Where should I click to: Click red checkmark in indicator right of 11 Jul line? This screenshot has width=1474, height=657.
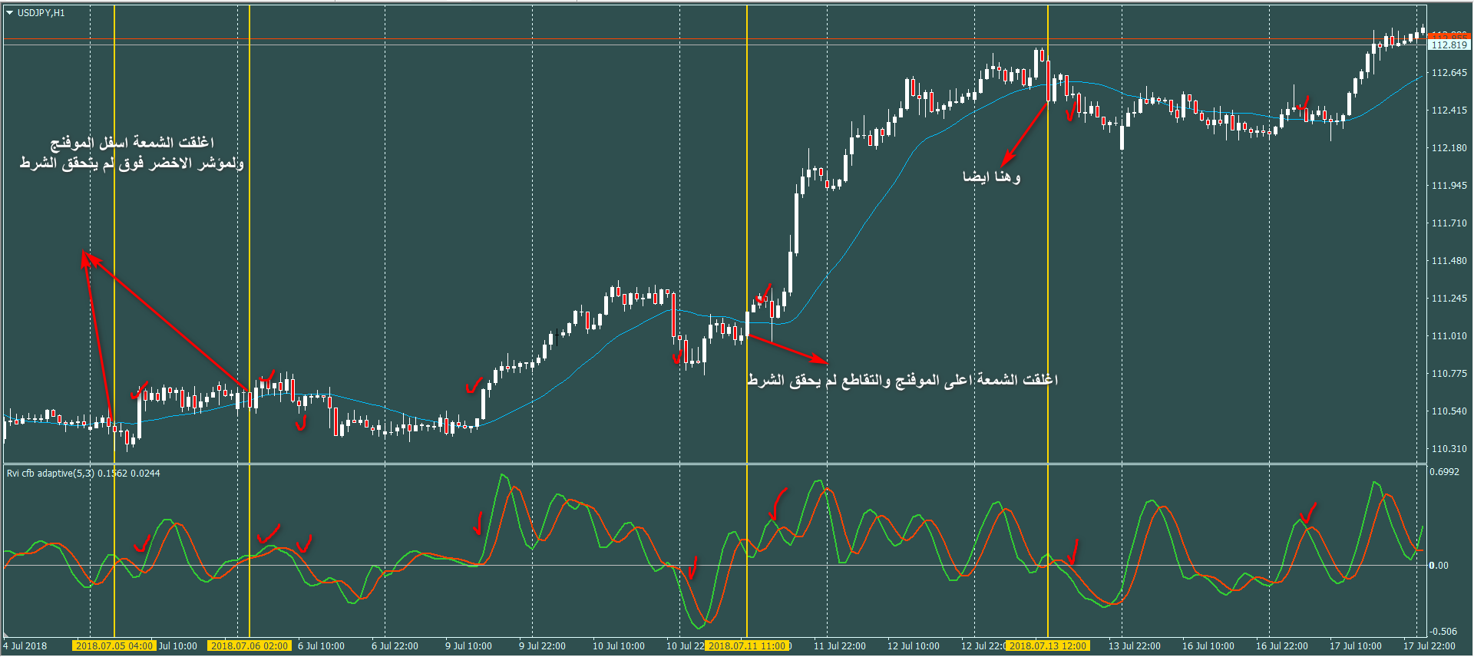[x=778, y=503]
